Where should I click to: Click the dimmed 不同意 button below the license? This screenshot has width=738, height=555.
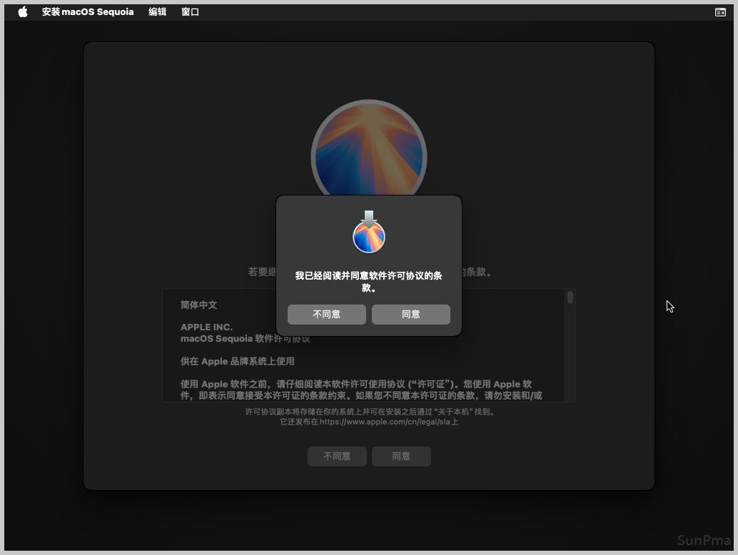(x=337, y=457)
